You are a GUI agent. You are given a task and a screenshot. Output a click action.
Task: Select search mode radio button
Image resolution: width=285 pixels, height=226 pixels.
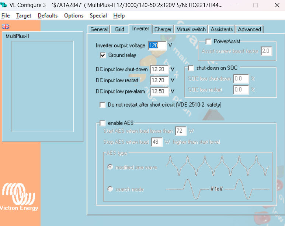110,189
